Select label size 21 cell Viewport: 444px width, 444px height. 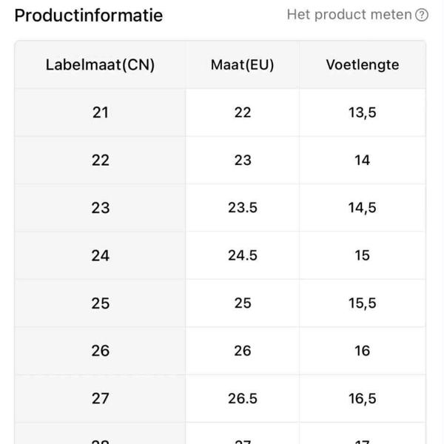pos(100,112)
